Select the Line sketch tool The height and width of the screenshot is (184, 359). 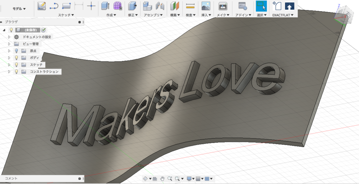point(54,6)
